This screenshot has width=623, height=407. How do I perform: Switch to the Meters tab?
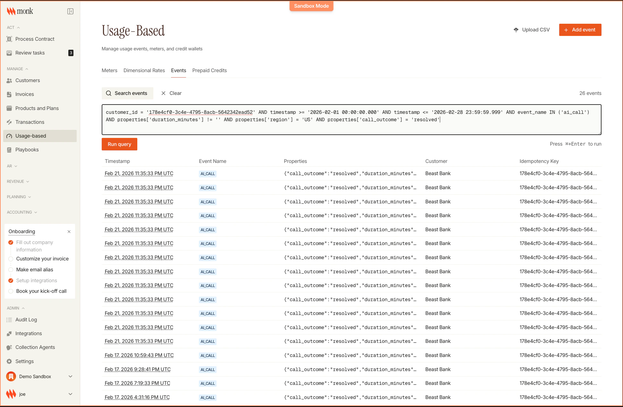(109, 71)
